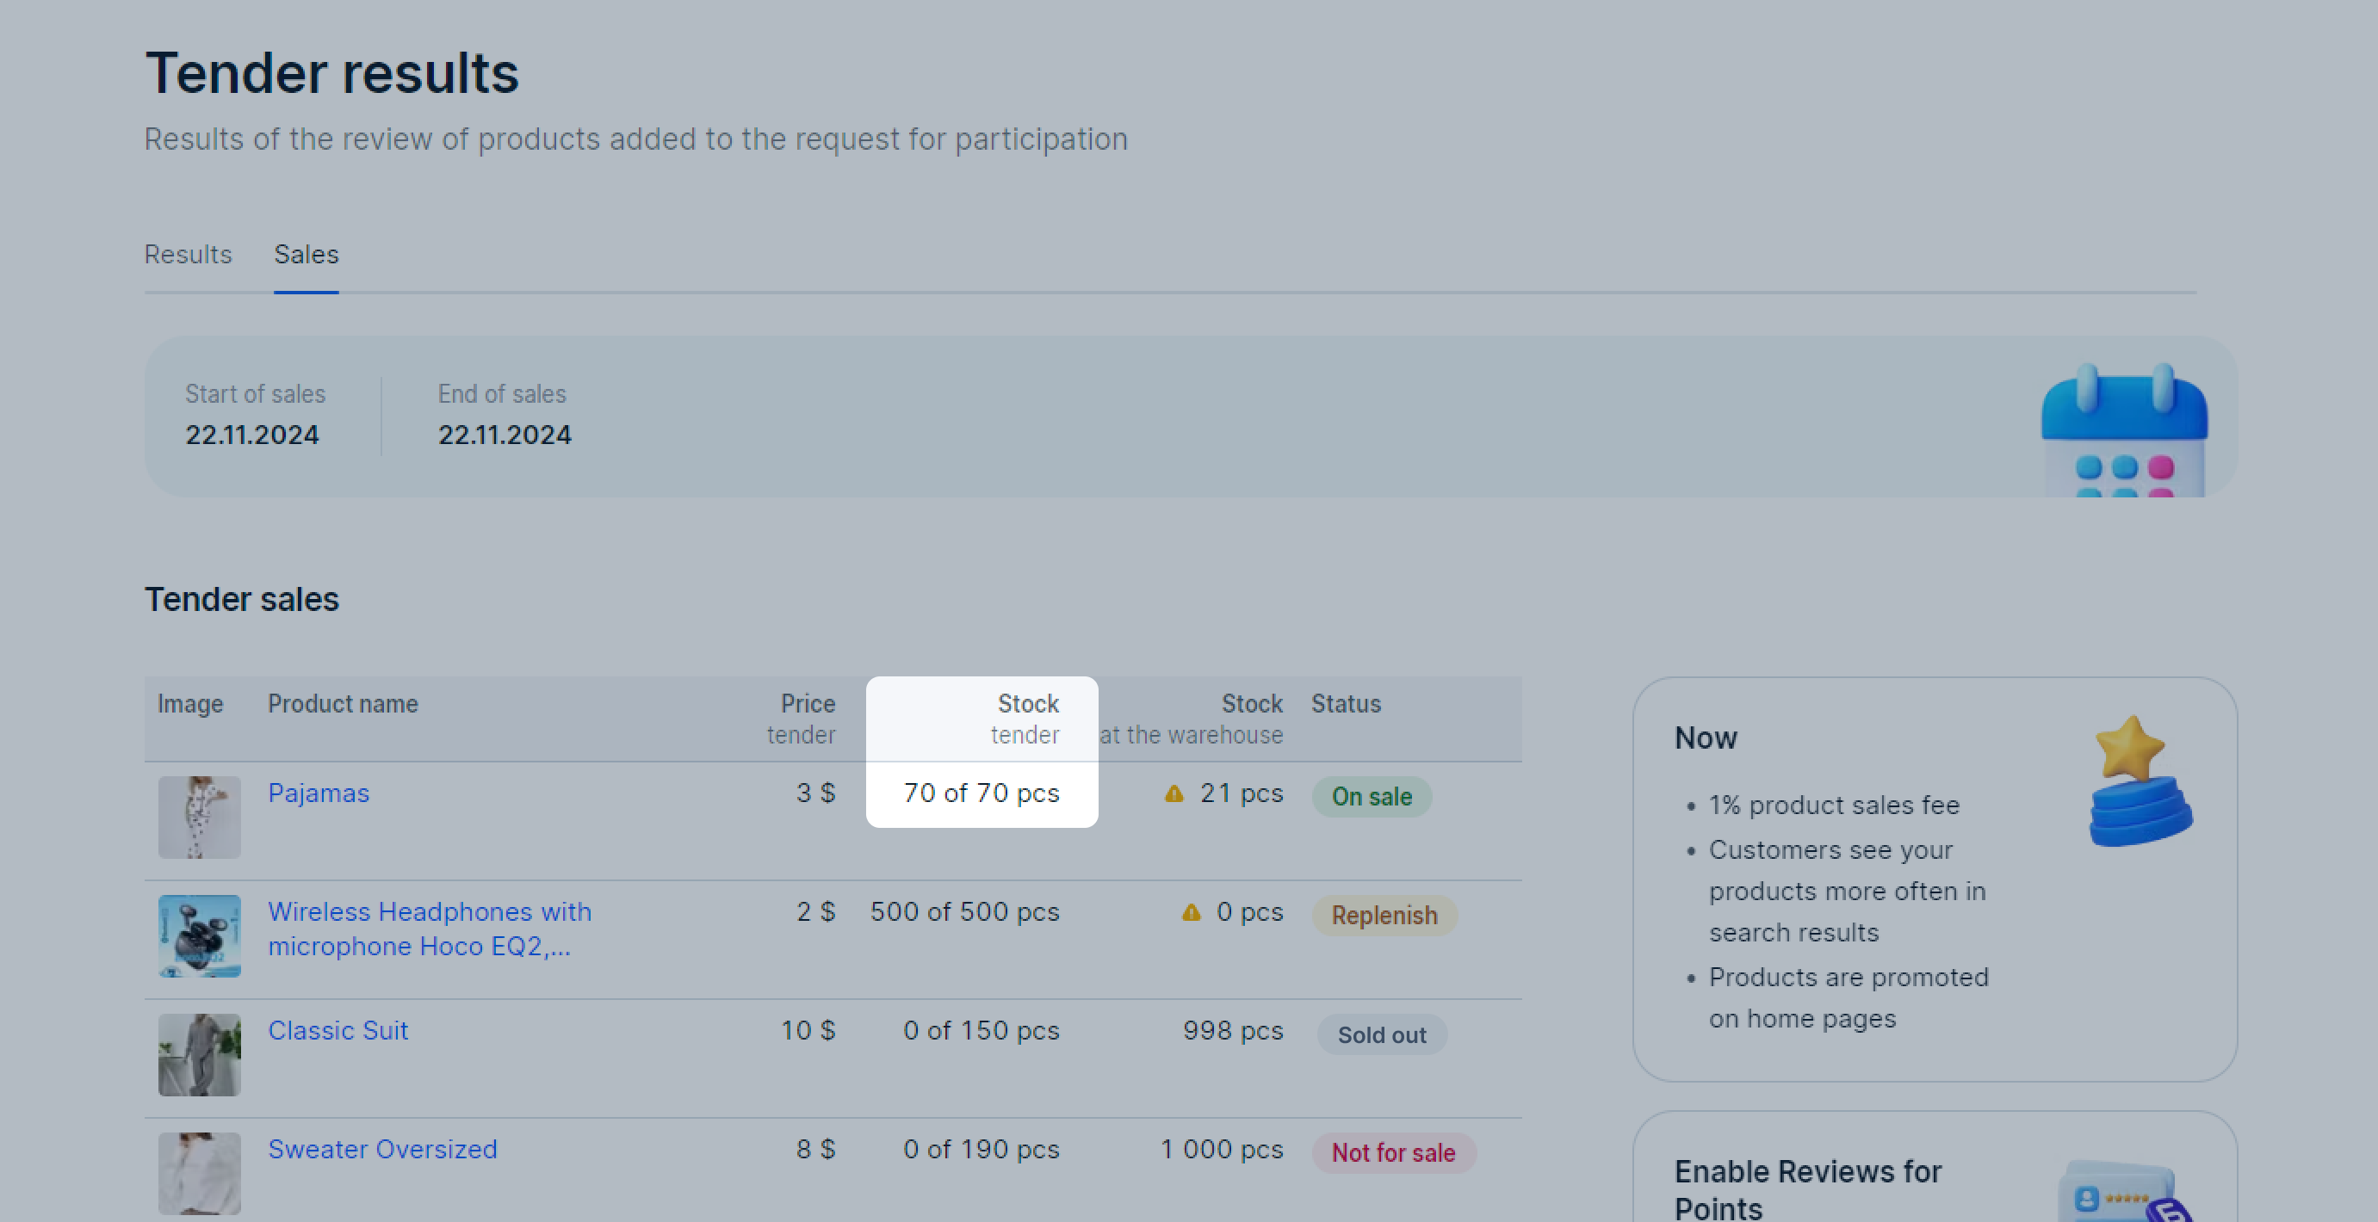The image size is (2378, 1222).
Task: Click the '0 of 190 pcs' cell
Action: (982, 1149)
